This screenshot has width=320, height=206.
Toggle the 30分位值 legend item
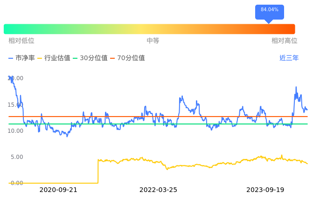coord(90,58)
